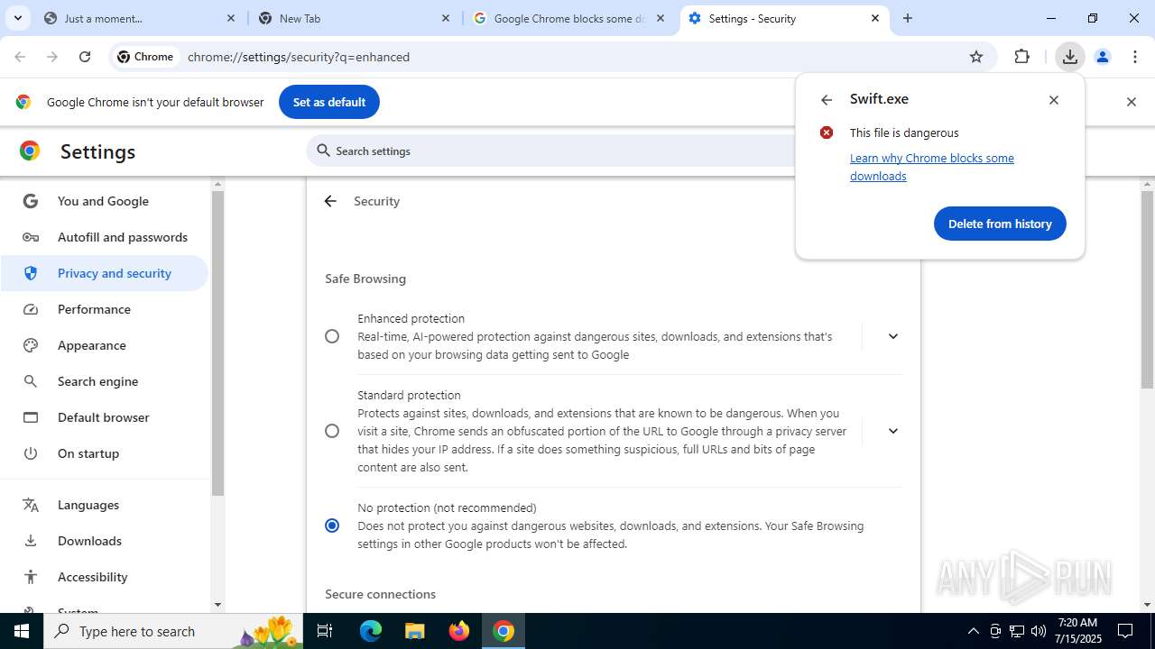1155x649 pixels.
Task: Close the 'New Tab' tab
Action: [x=446, y=18]
